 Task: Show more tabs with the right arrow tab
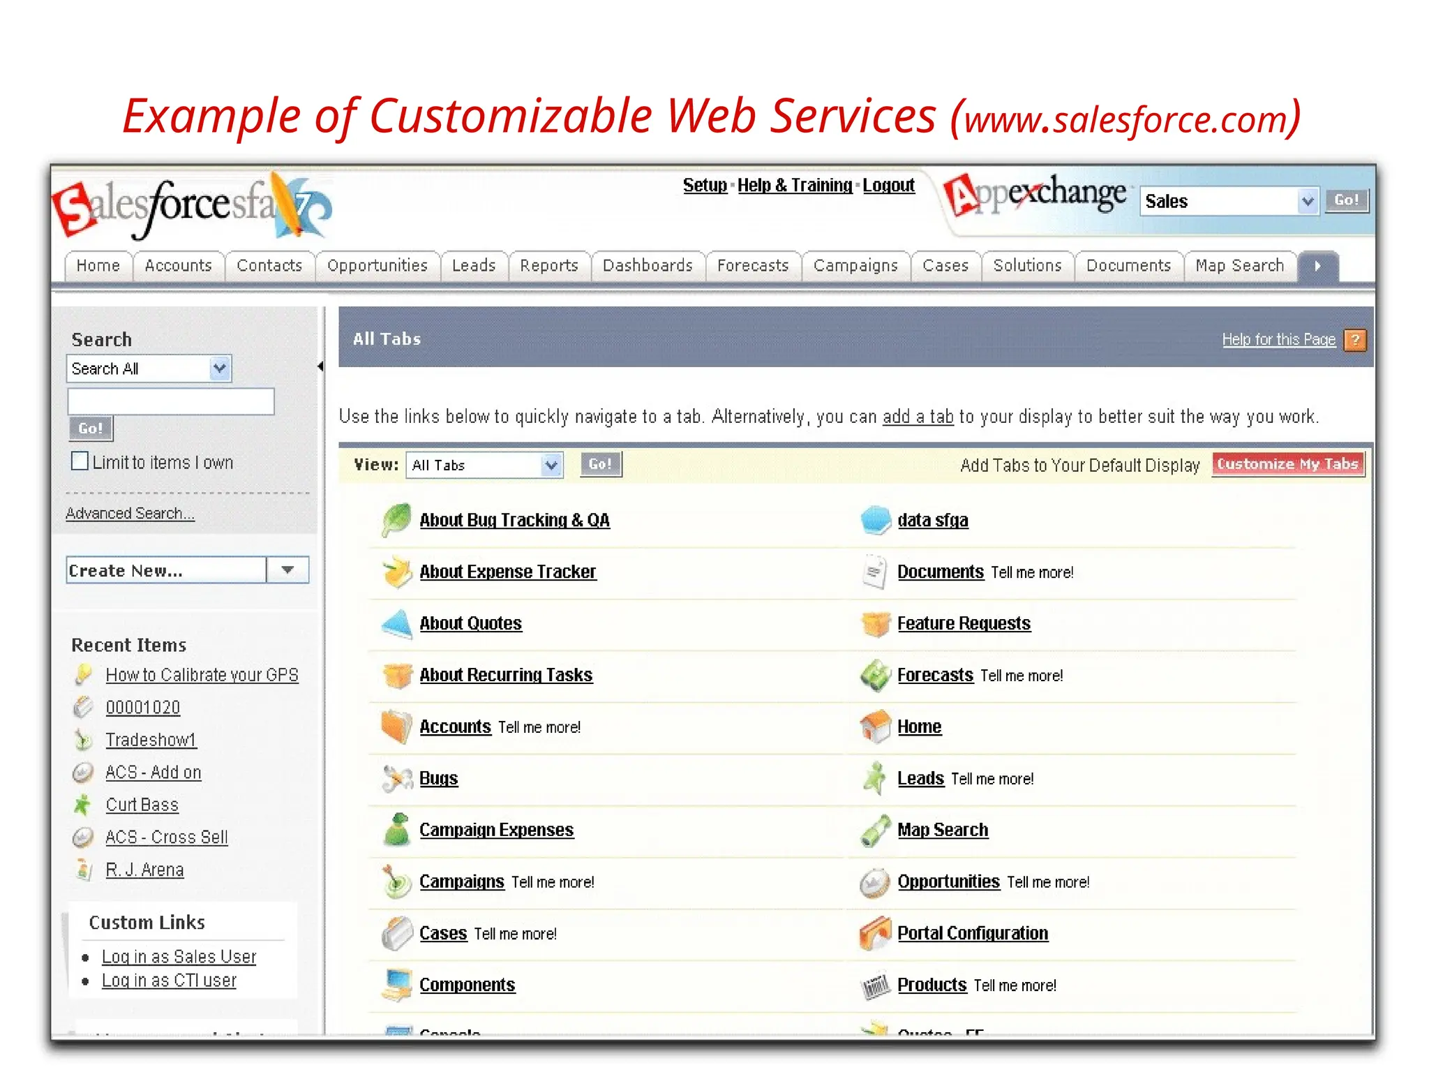(x=1317, y=266)
